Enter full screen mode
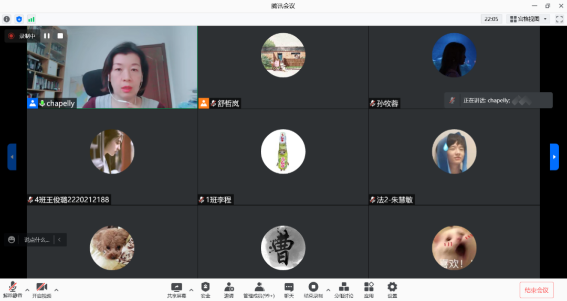 pyautogui.click(x=559, y=19)
